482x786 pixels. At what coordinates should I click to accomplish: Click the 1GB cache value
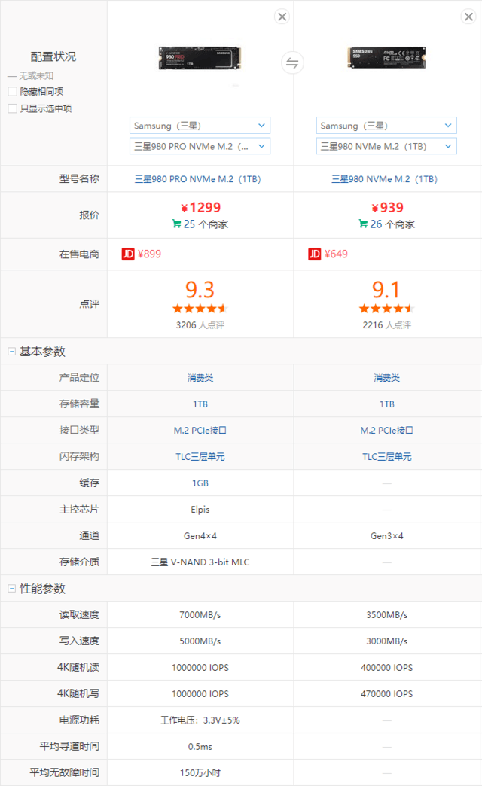(200, 483)
